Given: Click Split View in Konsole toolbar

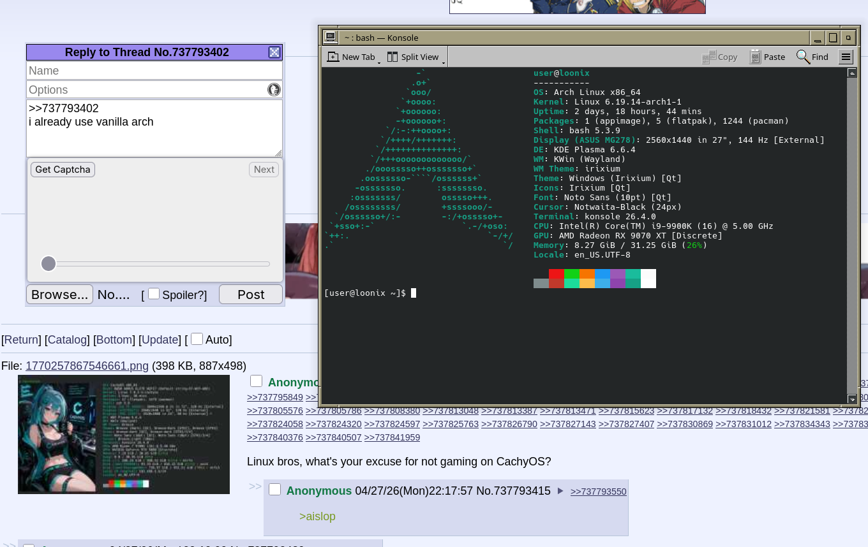Looking at the screenshot, I should (x=413, y=57).
